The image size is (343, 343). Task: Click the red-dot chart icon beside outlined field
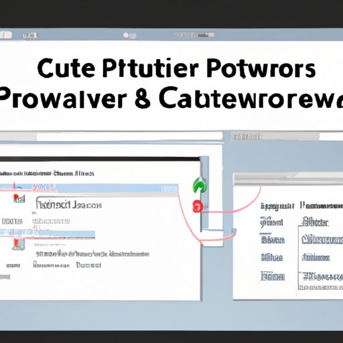19,198
